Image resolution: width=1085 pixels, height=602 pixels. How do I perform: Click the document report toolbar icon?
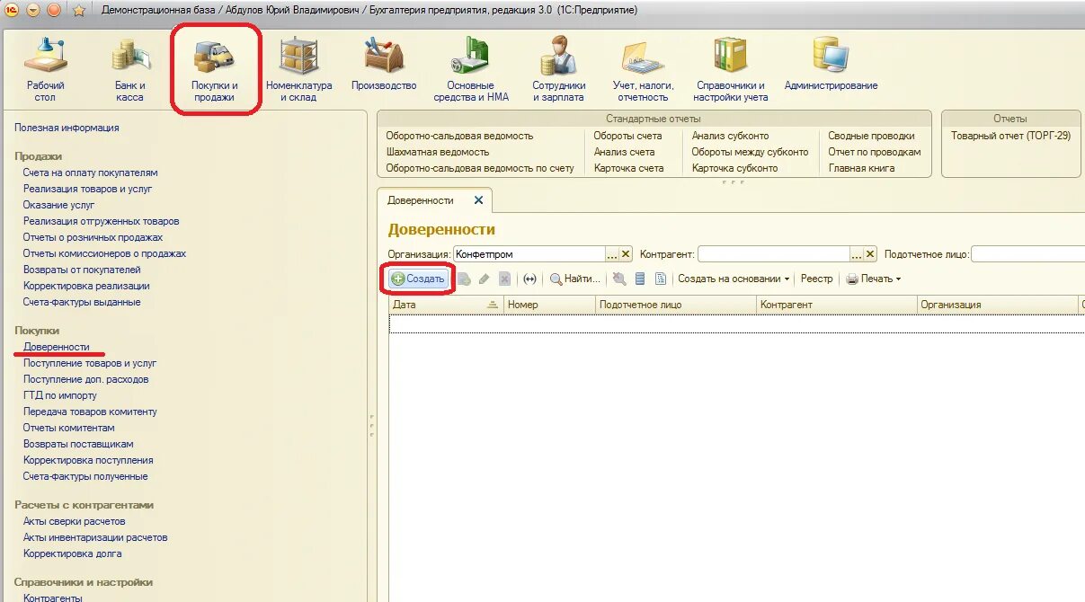(661, 279)
